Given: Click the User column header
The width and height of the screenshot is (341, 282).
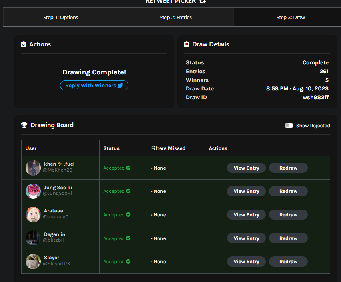Looking at the screenshot, I should tap(31, 148).
